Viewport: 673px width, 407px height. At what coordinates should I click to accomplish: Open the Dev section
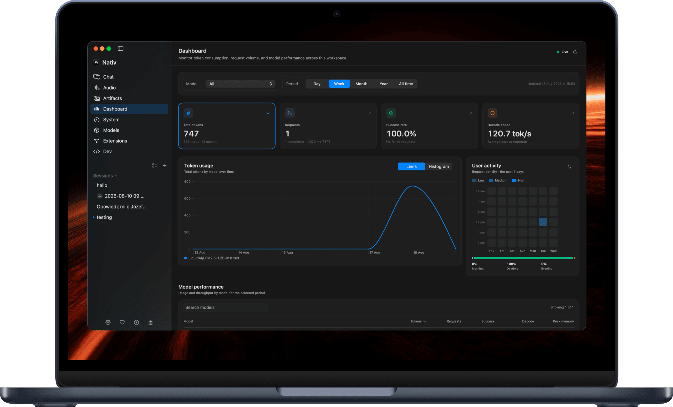pos(129,152)
